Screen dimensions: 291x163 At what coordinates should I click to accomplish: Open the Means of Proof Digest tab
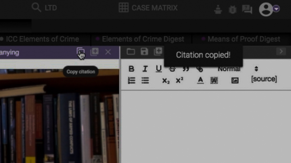[x=243, y=39]
